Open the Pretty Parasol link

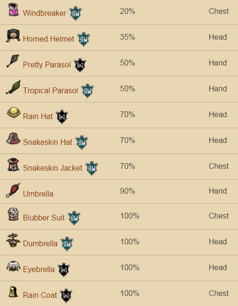point(47,65)
